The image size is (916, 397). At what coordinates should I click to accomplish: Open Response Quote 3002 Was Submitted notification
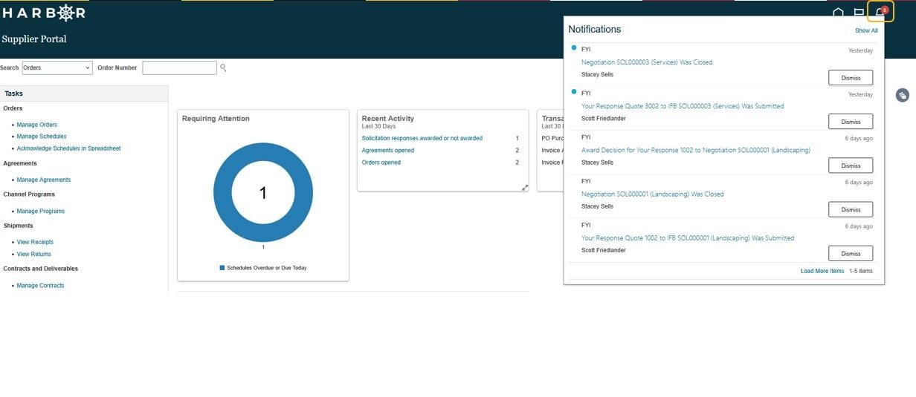(x=683, y=106)
